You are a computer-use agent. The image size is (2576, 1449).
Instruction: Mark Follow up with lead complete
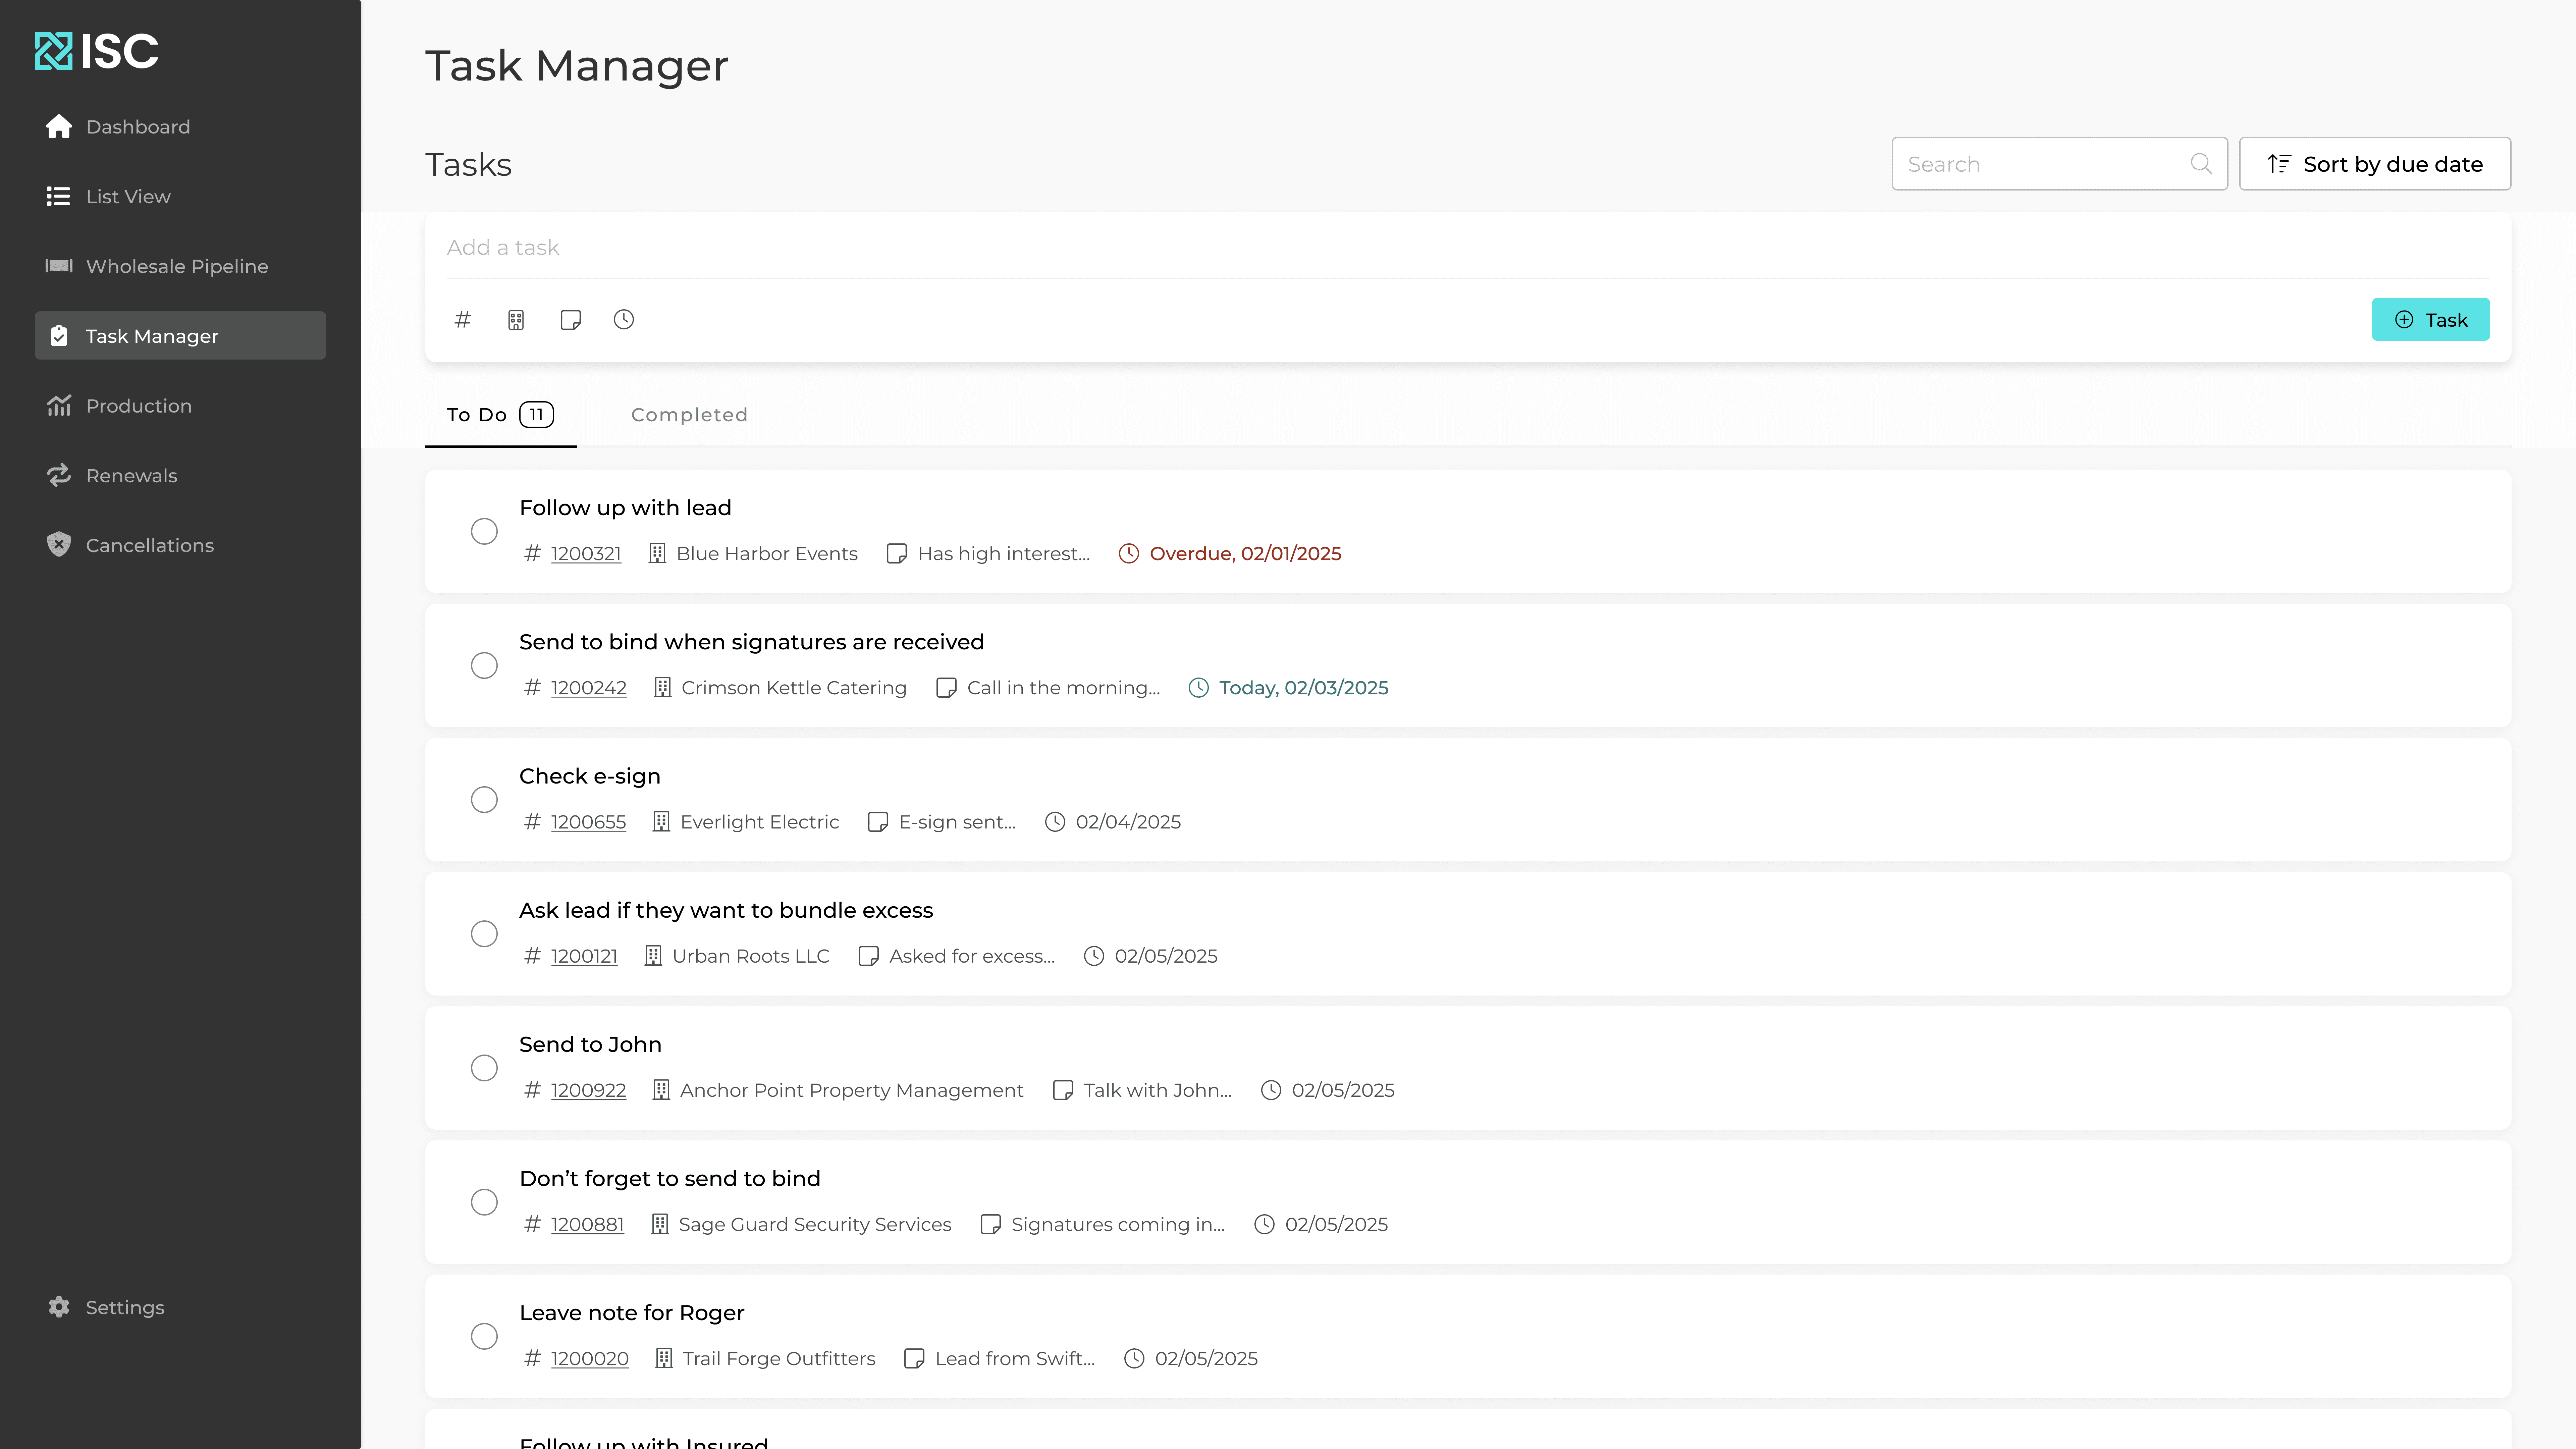(x=484, y=531)
